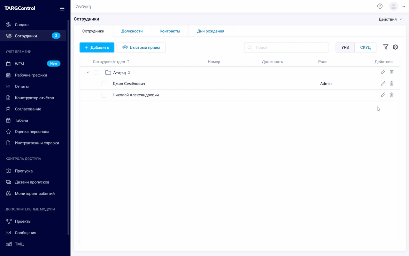Open table settings gear icon
This screenshot has height=256, width=409.
395,47
